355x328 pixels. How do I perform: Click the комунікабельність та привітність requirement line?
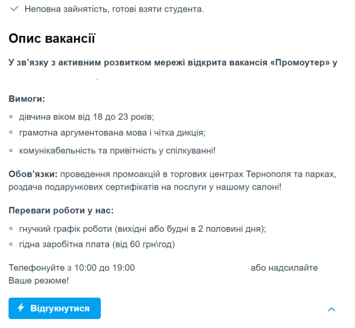coord(117,151)
